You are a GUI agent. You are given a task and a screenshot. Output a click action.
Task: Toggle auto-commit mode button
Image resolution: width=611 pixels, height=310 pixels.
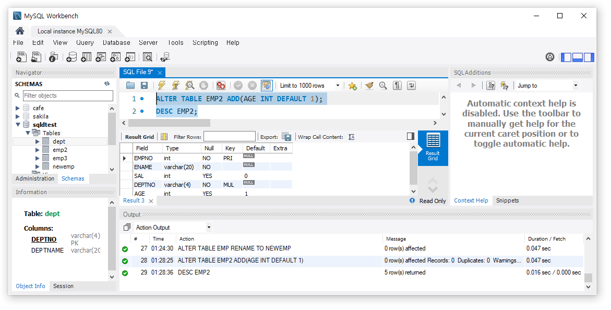tap(267, 86)
